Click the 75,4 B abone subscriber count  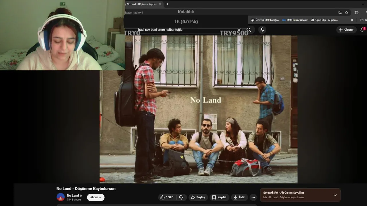point(74,200)
